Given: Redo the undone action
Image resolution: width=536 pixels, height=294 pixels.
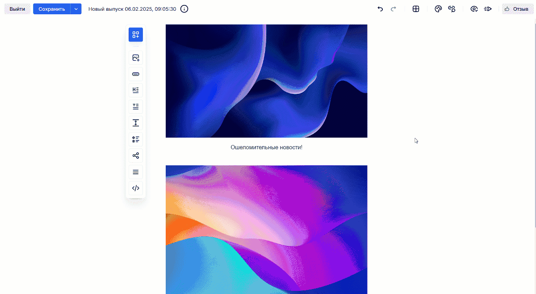Looking at the screenshot, I should 394,9.
